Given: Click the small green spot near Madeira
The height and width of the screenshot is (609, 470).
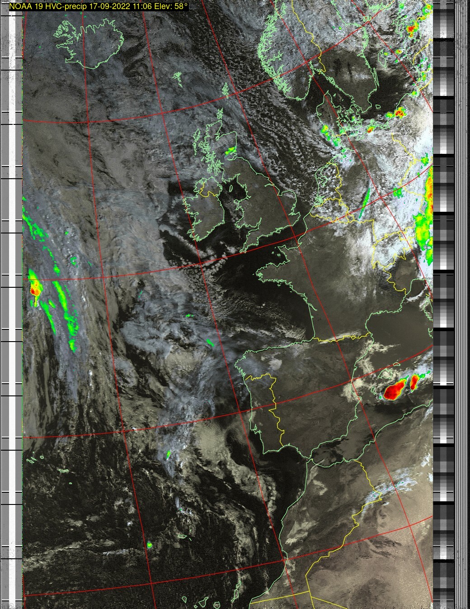Looking at the screenshot, I should 150,545.
